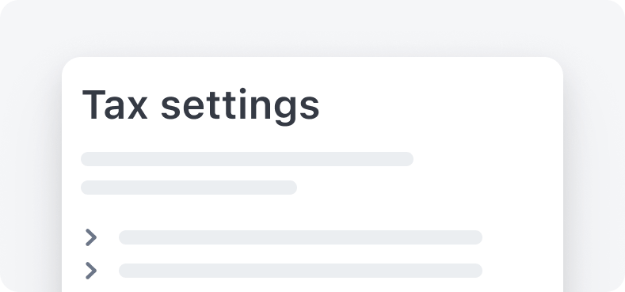Image resolution: width=625 pixels, height=292 pixels.
Task: Click the gray background above the card
Action: [312, 28]
